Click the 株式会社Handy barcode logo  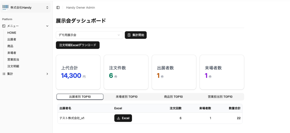5,7
